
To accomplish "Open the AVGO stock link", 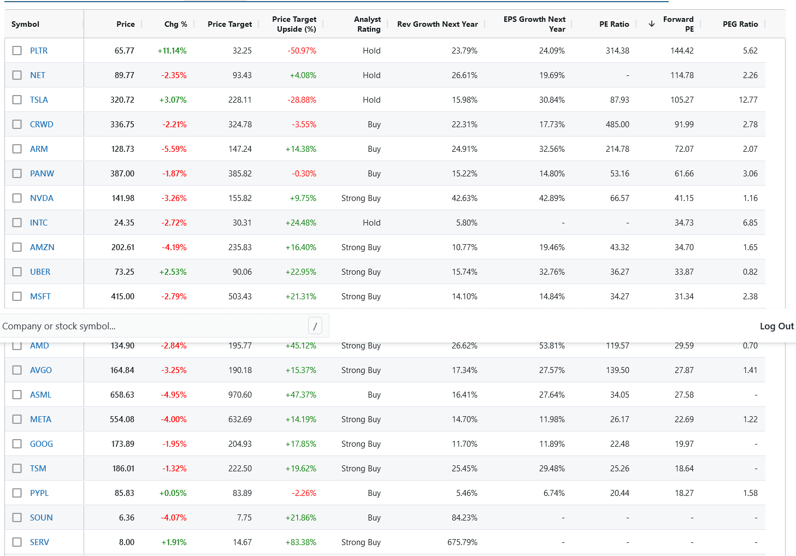I will coord(41,370).
